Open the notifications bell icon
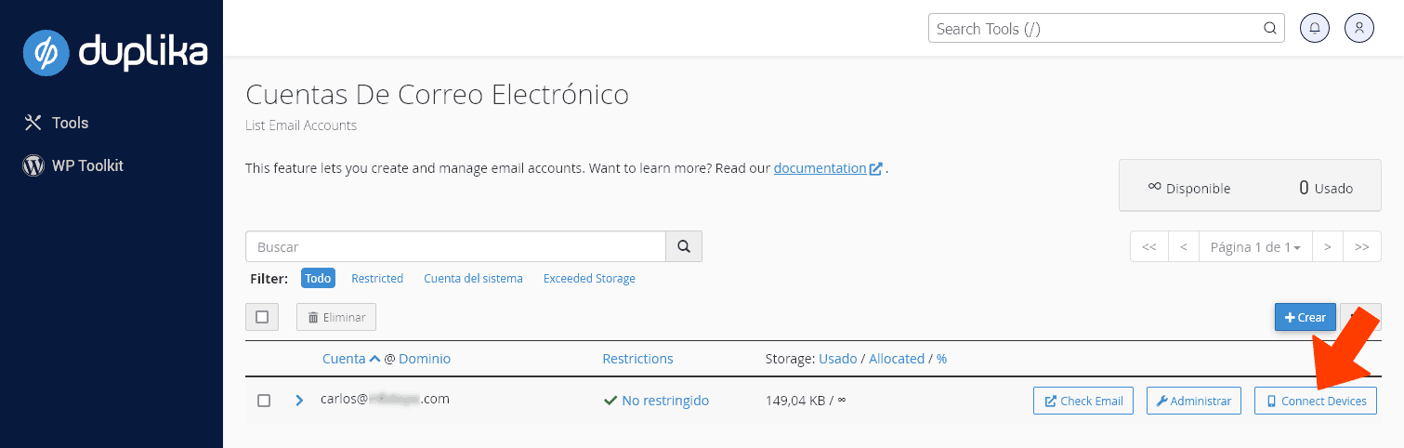 (1314, 28)
